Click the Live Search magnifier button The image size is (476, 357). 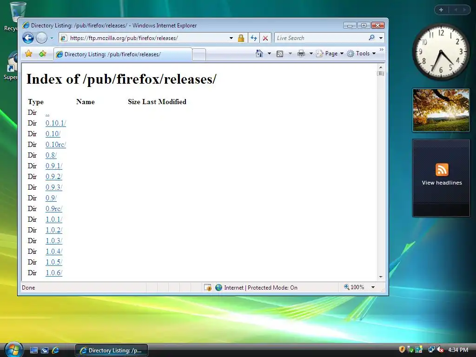pos(371,38)
